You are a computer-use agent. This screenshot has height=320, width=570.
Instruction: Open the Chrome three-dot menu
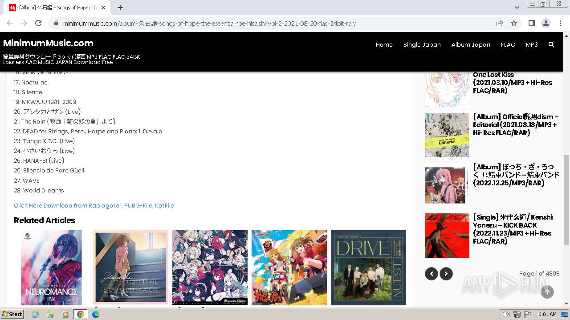pyautogui.click(x=560, y=23)
